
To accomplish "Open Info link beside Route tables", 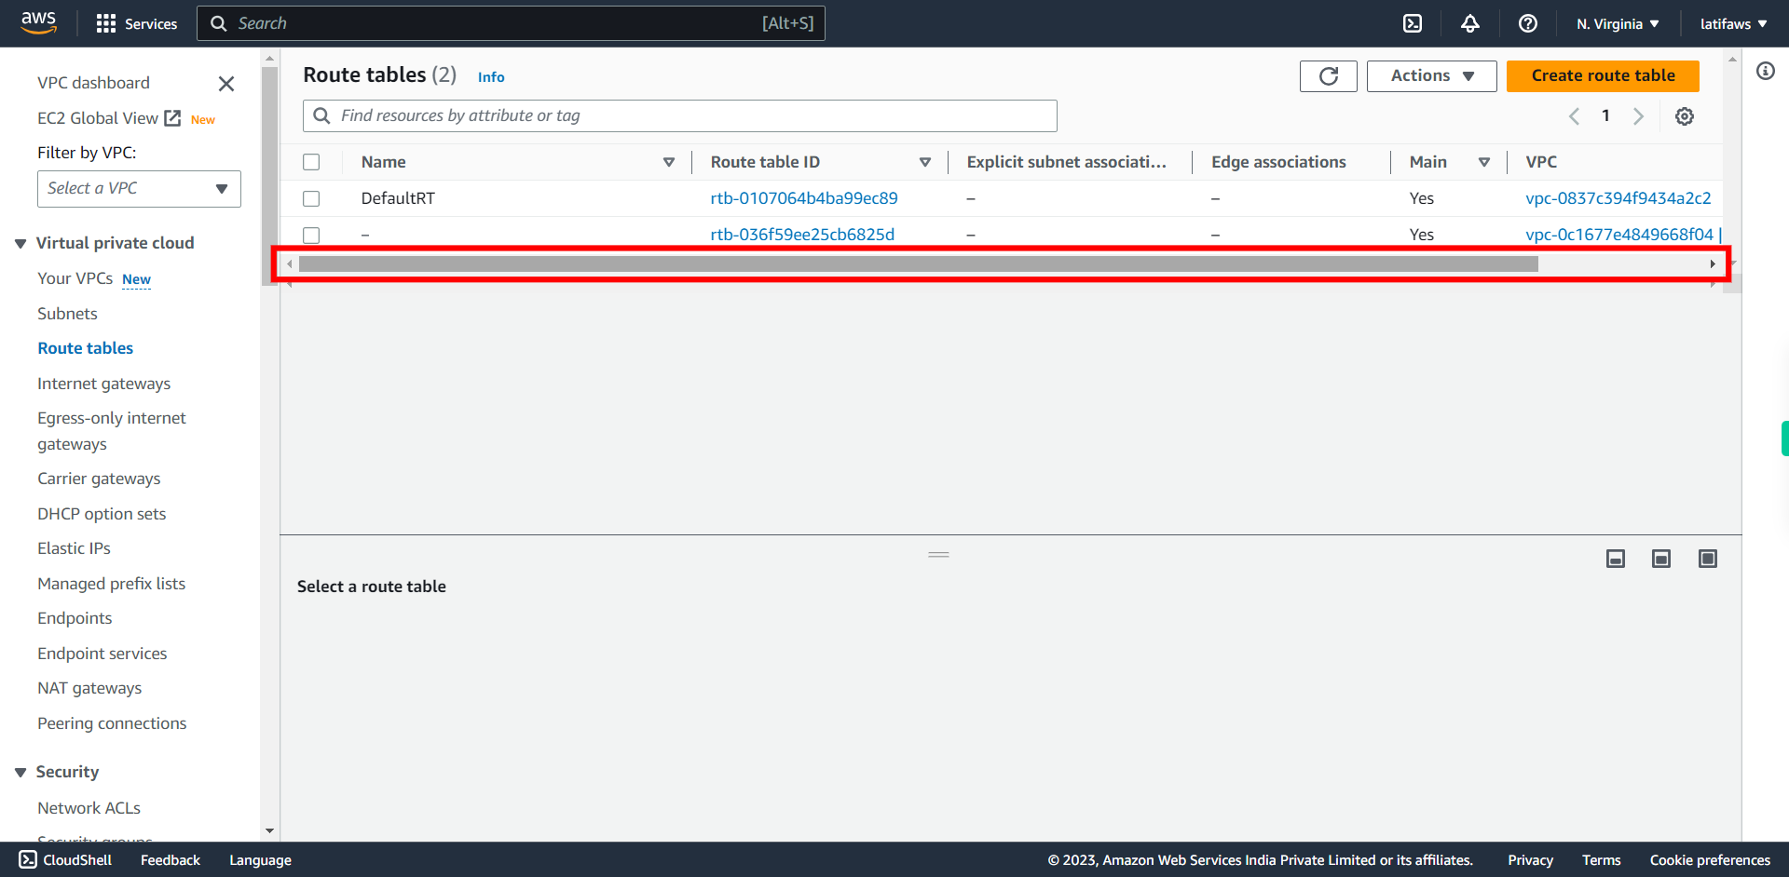I will 491,77.
